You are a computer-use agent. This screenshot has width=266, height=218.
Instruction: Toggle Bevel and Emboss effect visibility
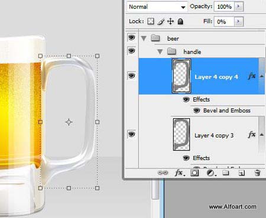point(196,110)
